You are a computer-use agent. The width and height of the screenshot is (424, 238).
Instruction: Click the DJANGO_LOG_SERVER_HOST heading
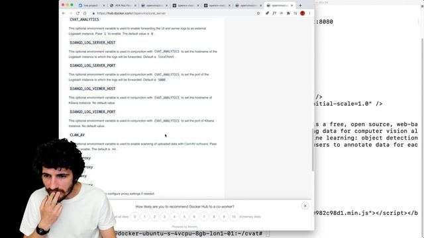[93, 42]
